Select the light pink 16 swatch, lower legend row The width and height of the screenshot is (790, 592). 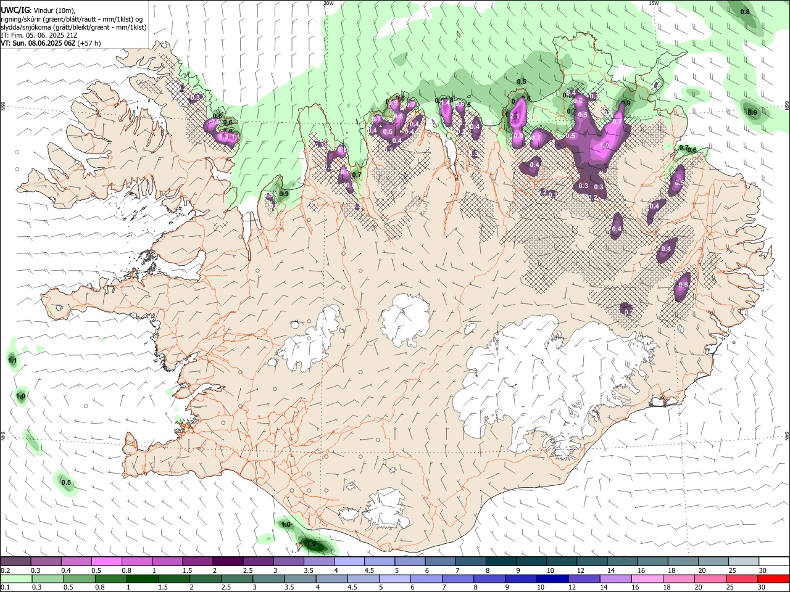[647, 578]
